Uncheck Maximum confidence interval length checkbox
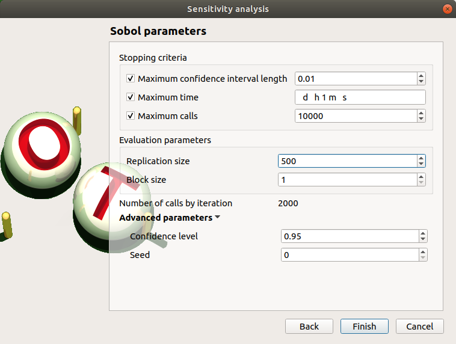 (131, 79)
